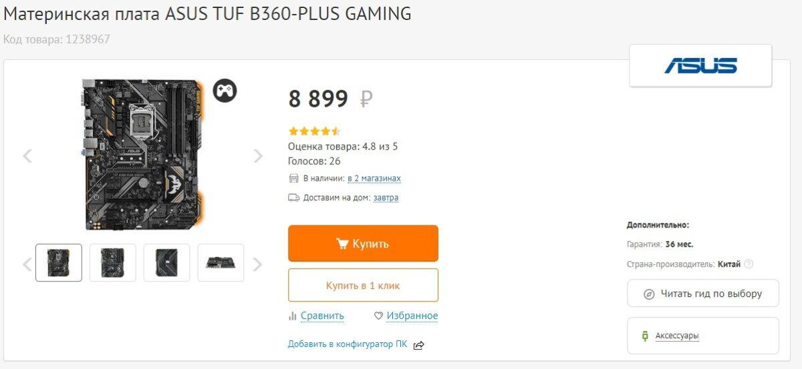Click the compass icon in Читать гид button
802x369 pixels.
click(649, 294)
